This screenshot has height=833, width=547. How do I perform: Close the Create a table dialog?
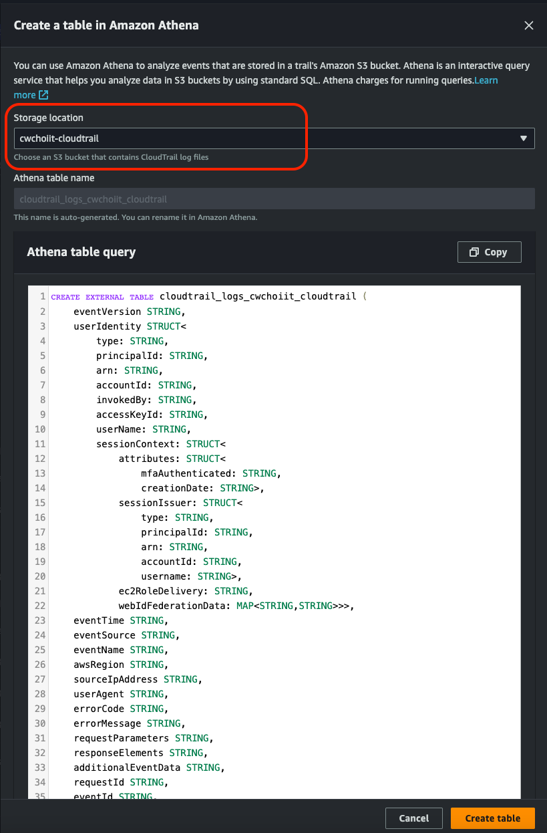pyautogui.click(x=528, y=25)
